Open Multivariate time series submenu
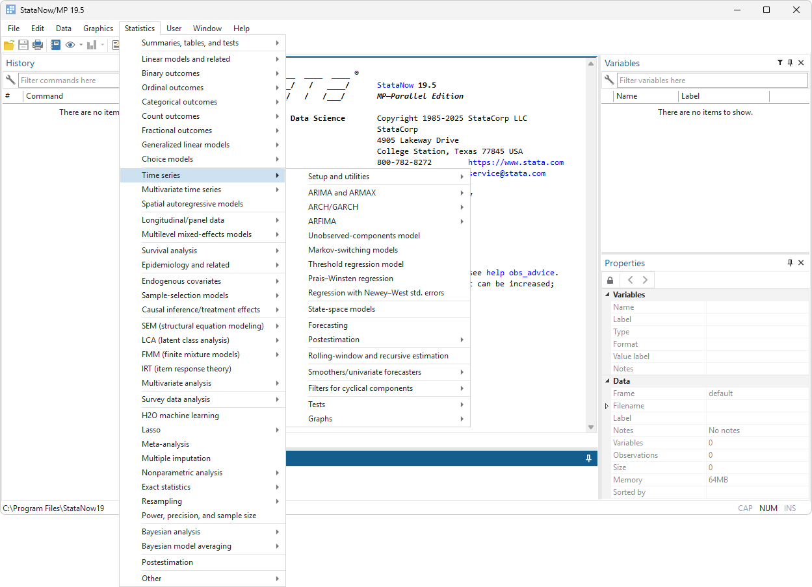Viewport: 812px width, 587px height. click(x=203, y=190)
